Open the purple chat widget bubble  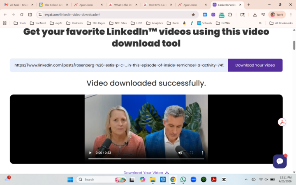pyautogui.click(x=280, y=161)
